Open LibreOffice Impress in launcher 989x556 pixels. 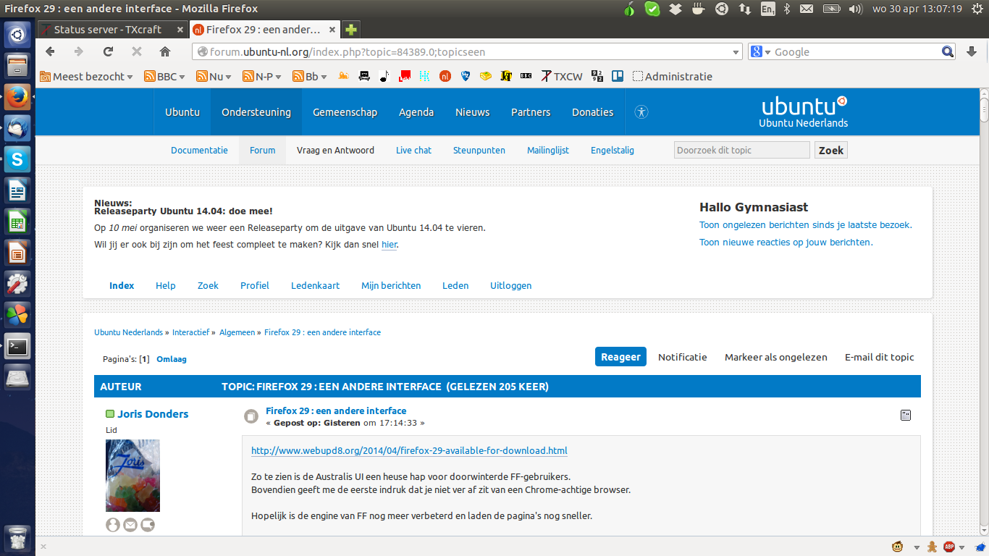pyautogui.click(x=17, y=253)
